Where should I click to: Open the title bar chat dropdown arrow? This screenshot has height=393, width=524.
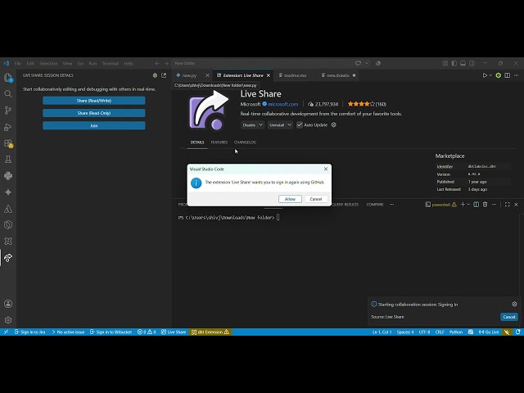[x=367, y=63]
